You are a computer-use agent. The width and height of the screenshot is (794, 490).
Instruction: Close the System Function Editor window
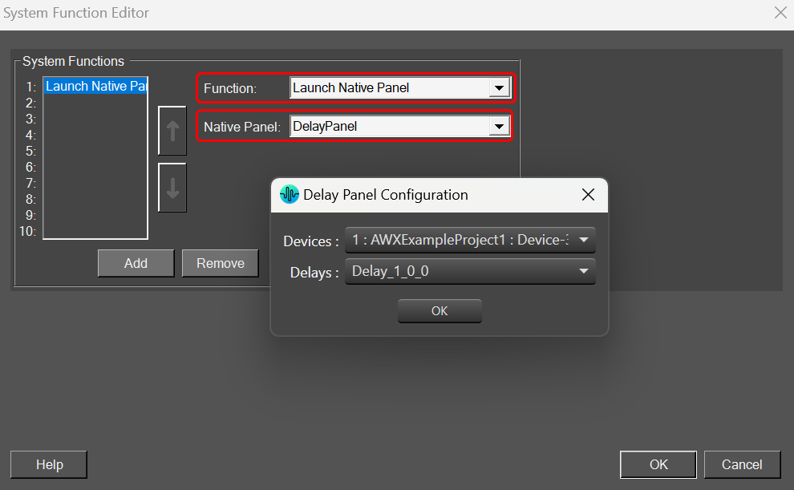(780, 13)
